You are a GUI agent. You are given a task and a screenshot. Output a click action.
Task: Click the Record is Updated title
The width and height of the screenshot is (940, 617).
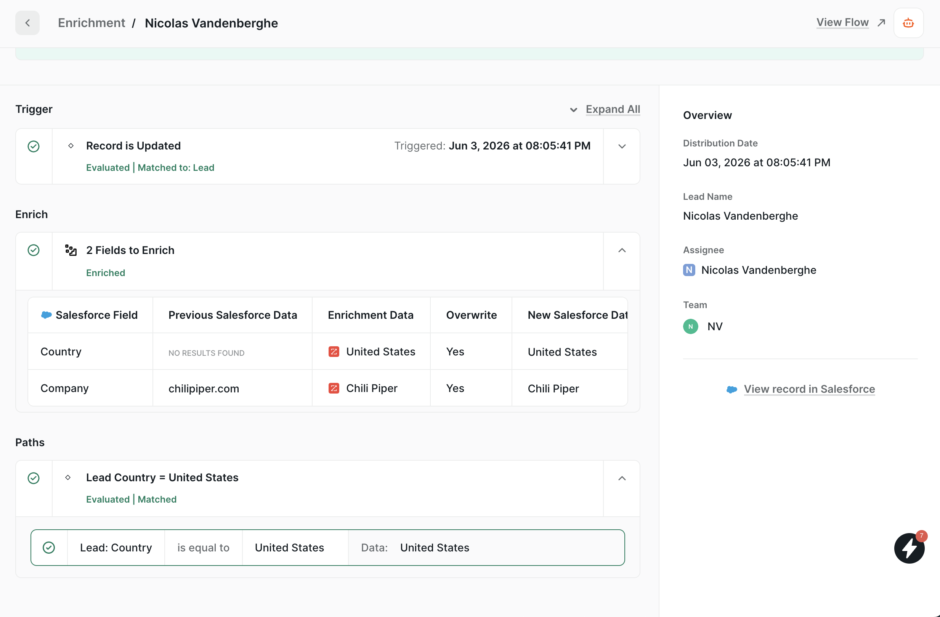click(133, 146)
